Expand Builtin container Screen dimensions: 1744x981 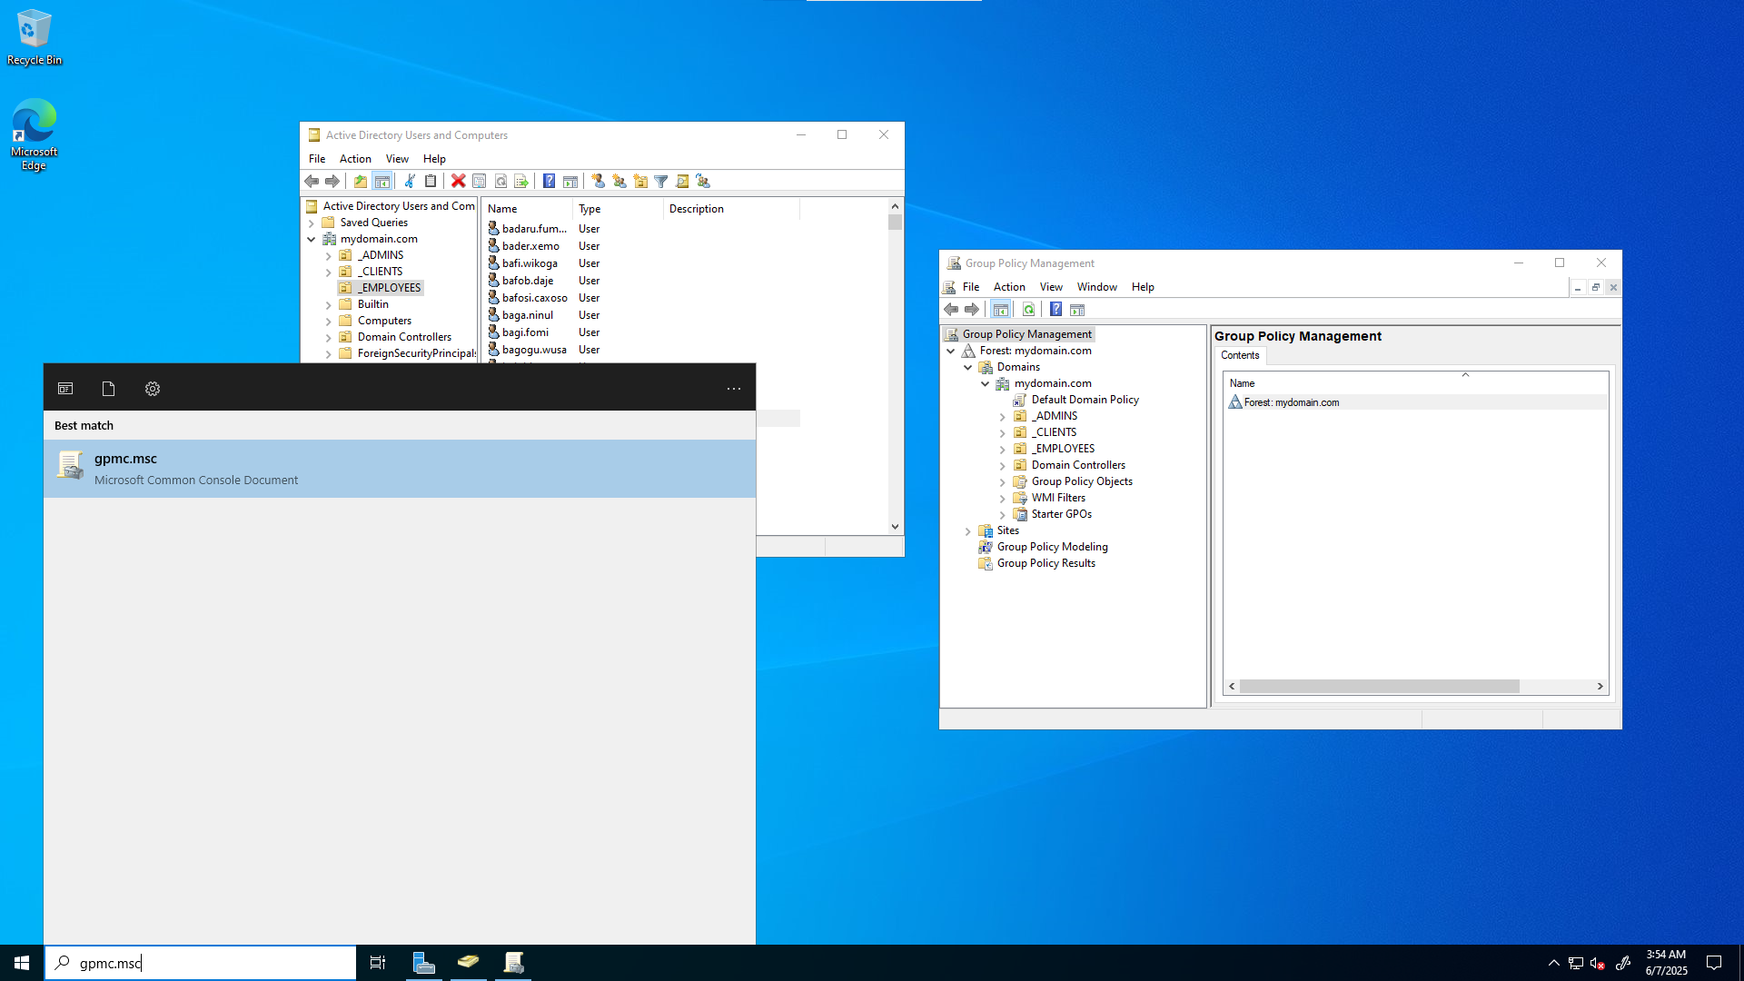coord(328,305)
